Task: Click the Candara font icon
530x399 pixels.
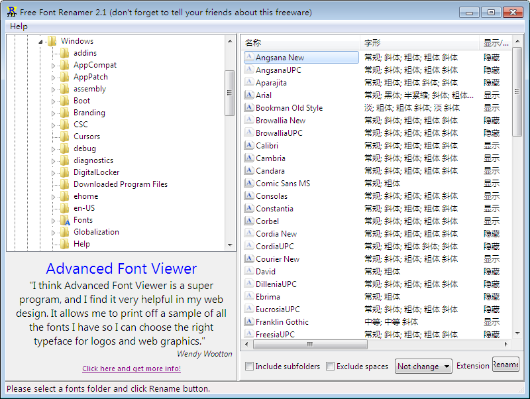Action: coord(249,170)
